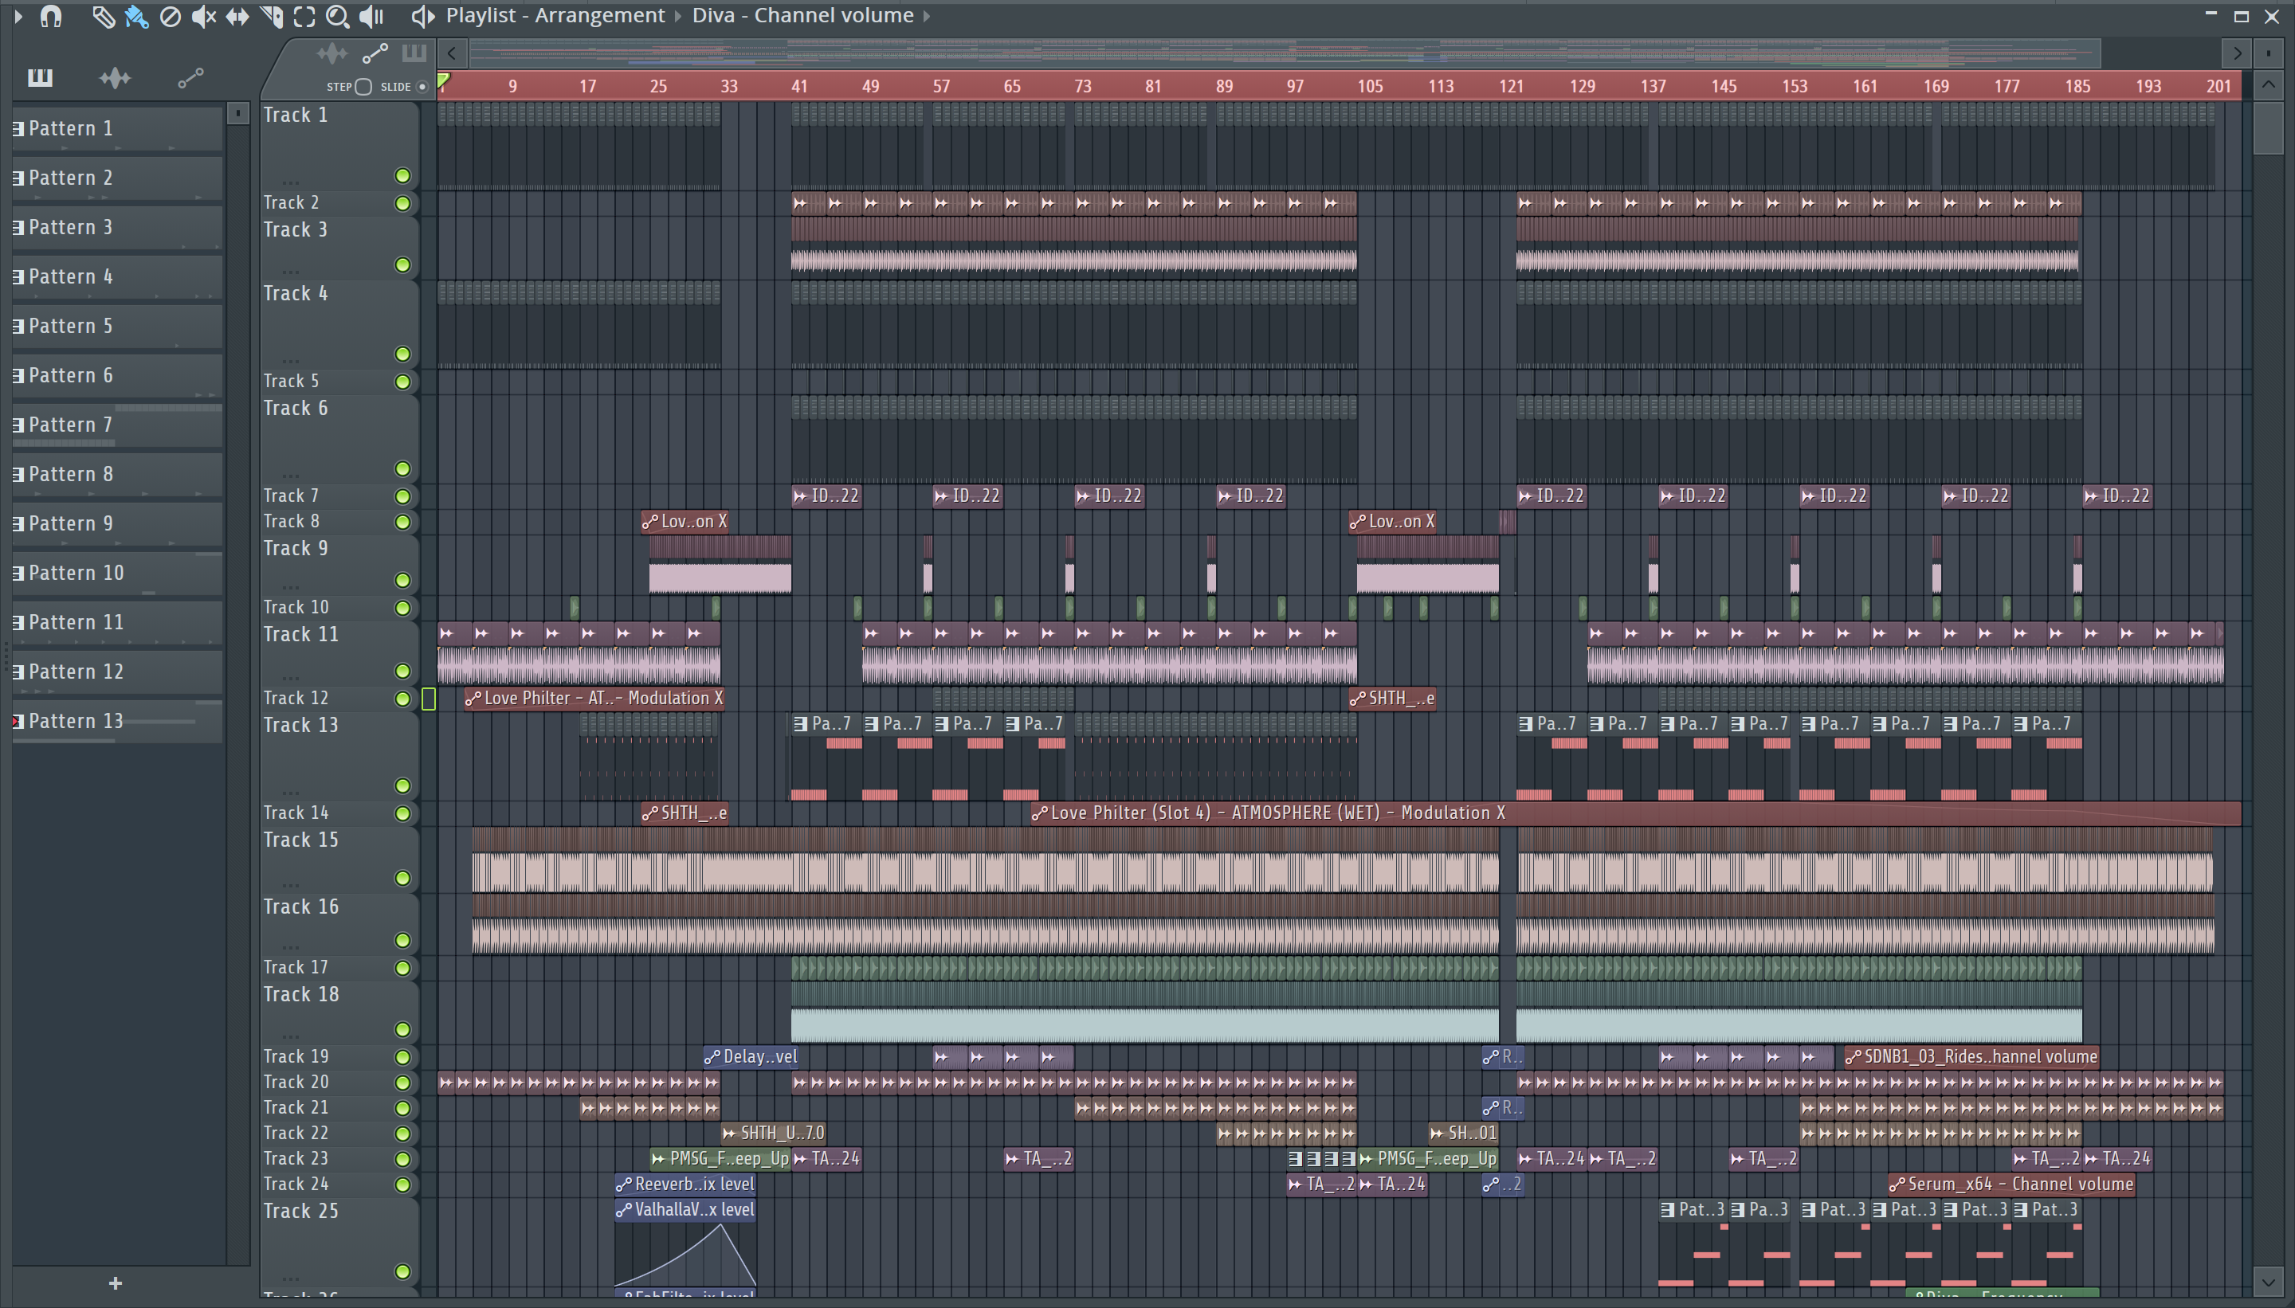
Task: Mute Track 1 using its green LED
Action: [402, 175]
